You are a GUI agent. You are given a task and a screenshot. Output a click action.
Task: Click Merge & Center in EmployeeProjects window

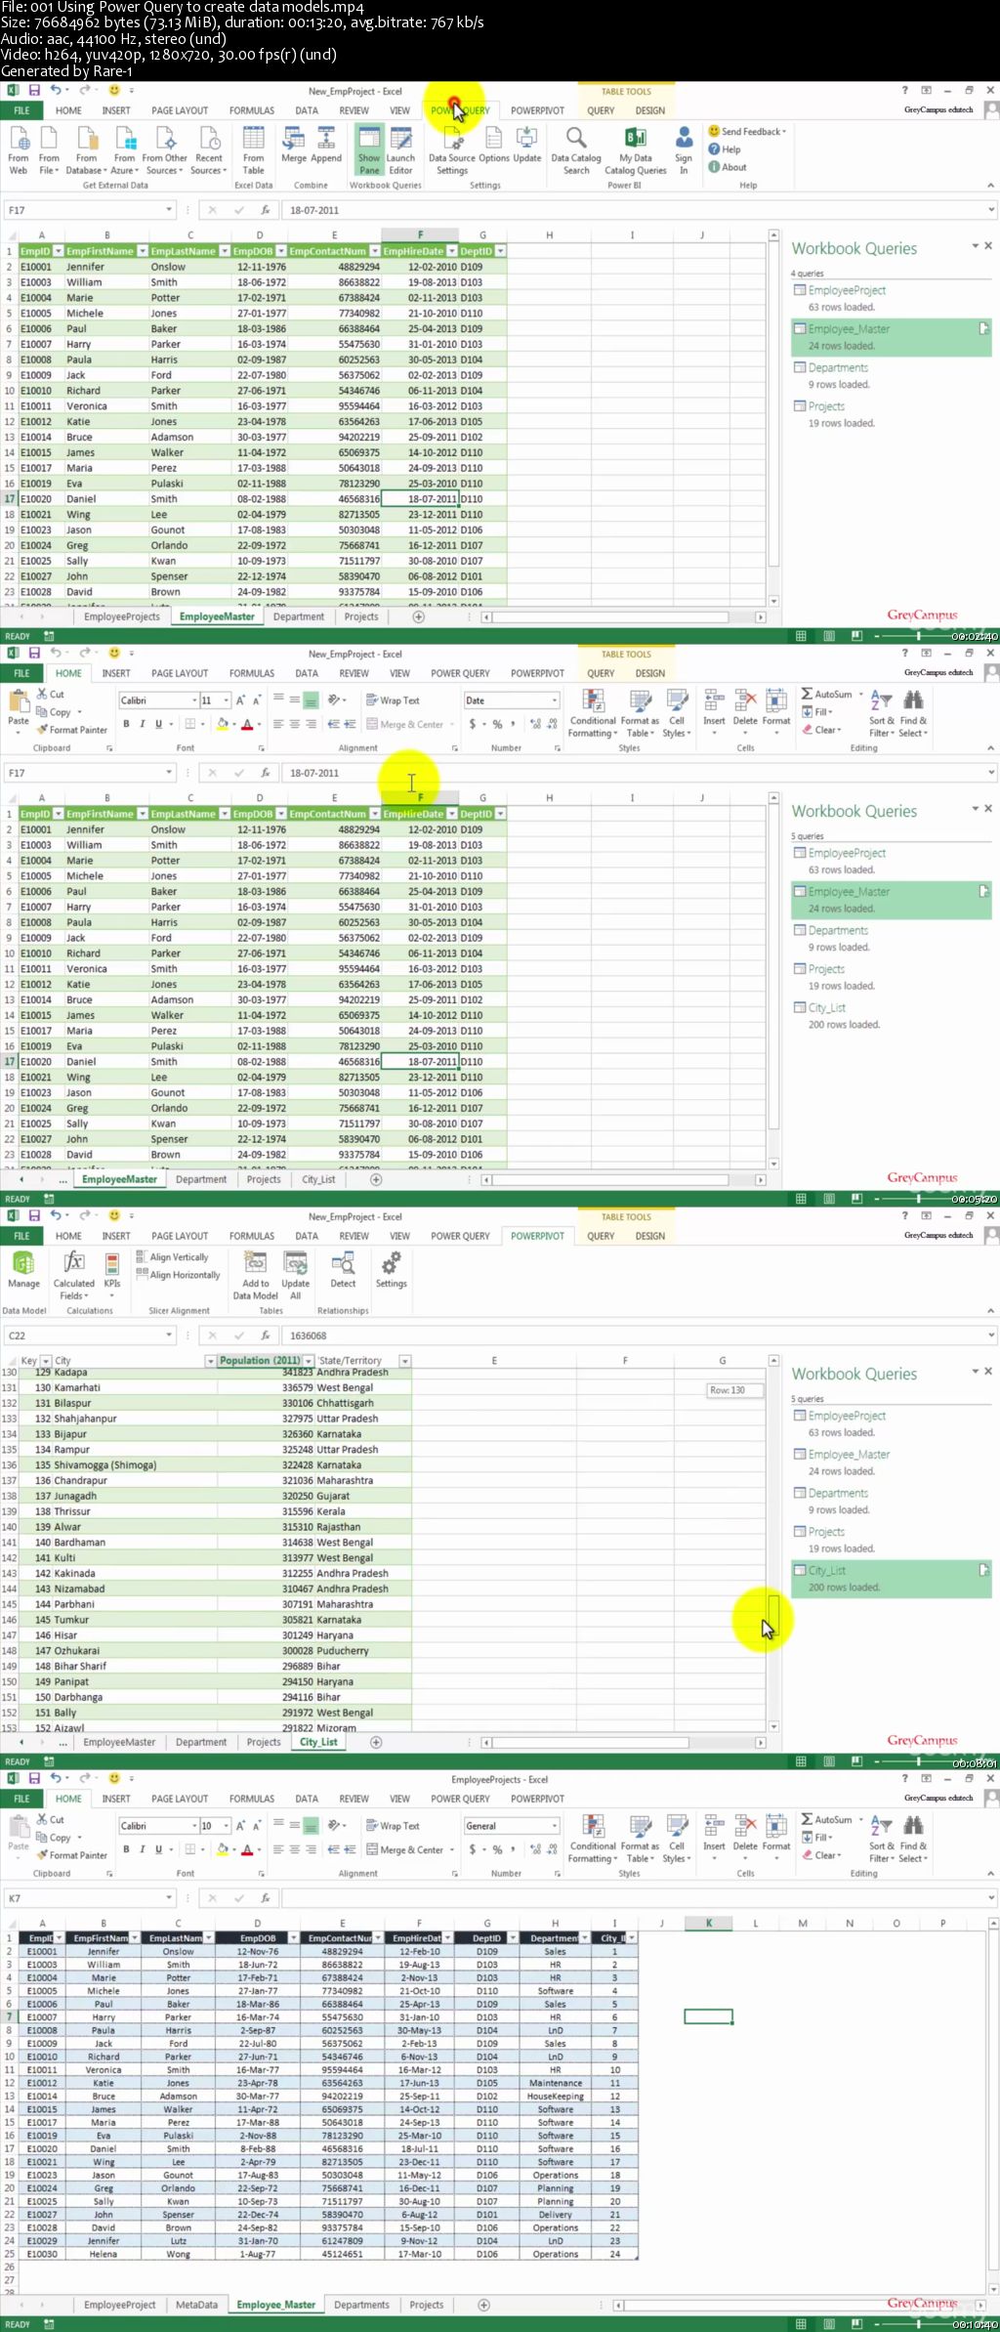405,1849
